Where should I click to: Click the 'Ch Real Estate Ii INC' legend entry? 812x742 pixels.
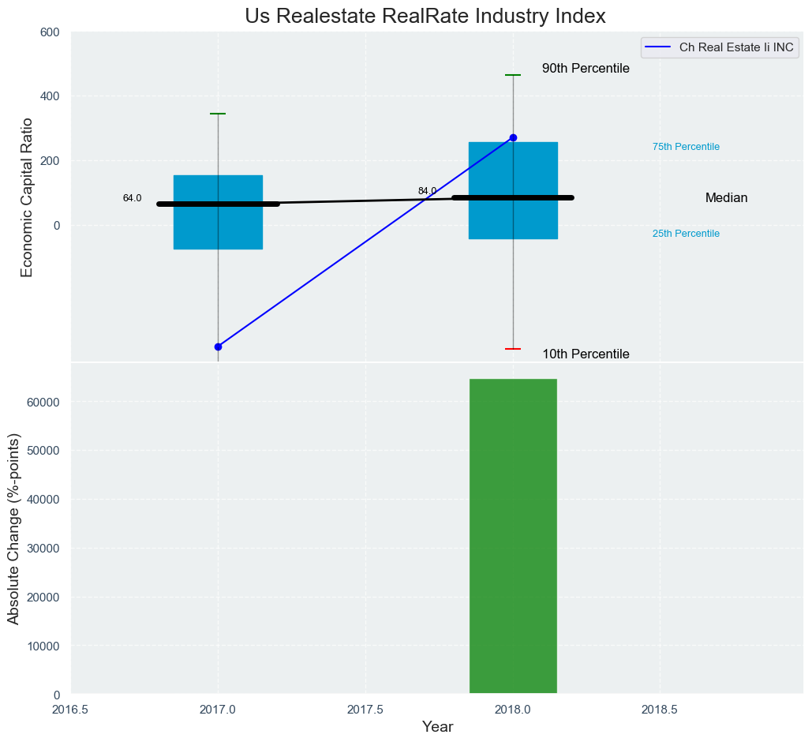coord(735,47)
